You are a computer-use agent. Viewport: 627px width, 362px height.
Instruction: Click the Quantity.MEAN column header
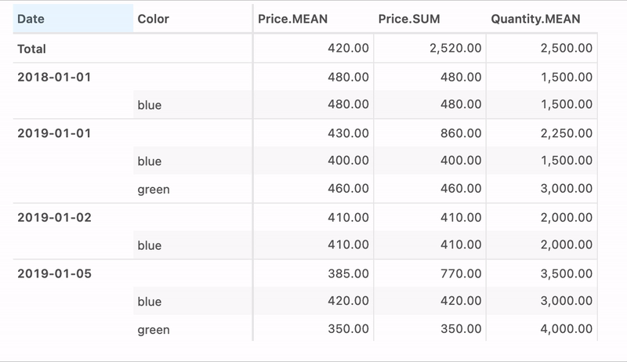pyautogui.click(x=535, y=19)
